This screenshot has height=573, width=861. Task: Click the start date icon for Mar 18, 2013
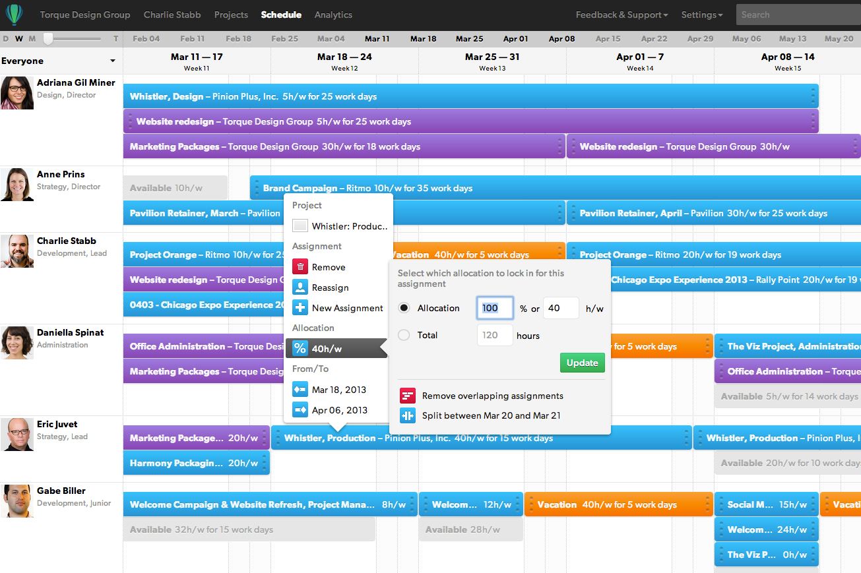(x=300, y=390)
